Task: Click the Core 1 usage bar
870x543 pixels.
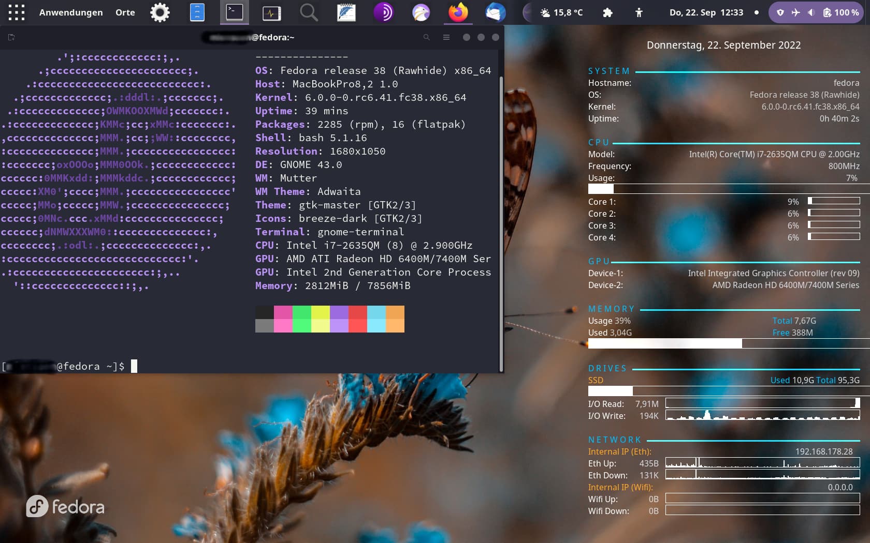Action: tap(834, 201)
